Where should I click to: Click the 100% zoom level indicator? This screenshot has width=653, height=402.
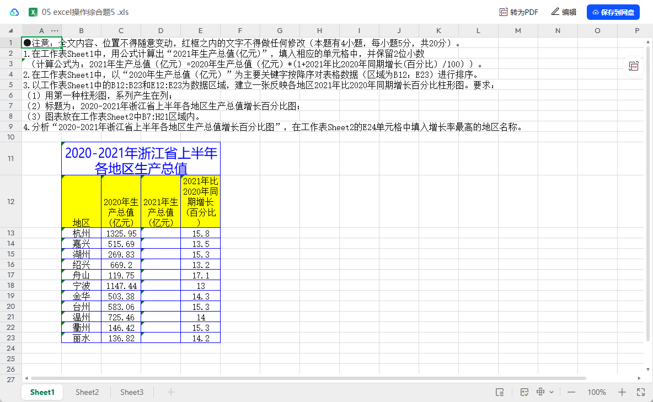point(597,392)
